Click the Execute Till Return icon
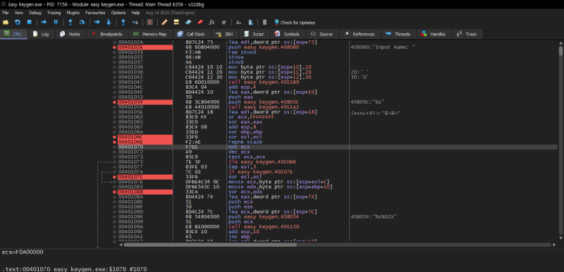Screen dimensions: 564x272 [x=123, y=23]
